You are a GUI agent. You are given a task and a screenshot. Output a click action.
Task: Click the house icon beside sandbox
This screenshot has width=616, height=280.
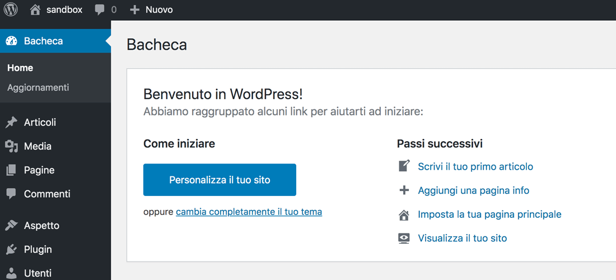click(x=35, y=10)
